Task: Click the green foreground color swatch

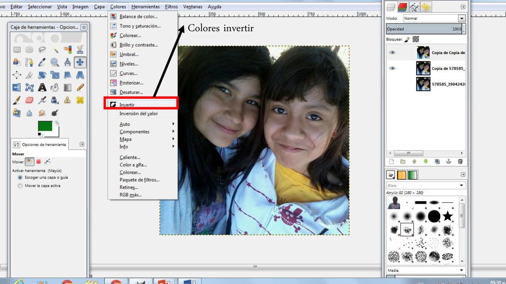Action: coord(45,126)
